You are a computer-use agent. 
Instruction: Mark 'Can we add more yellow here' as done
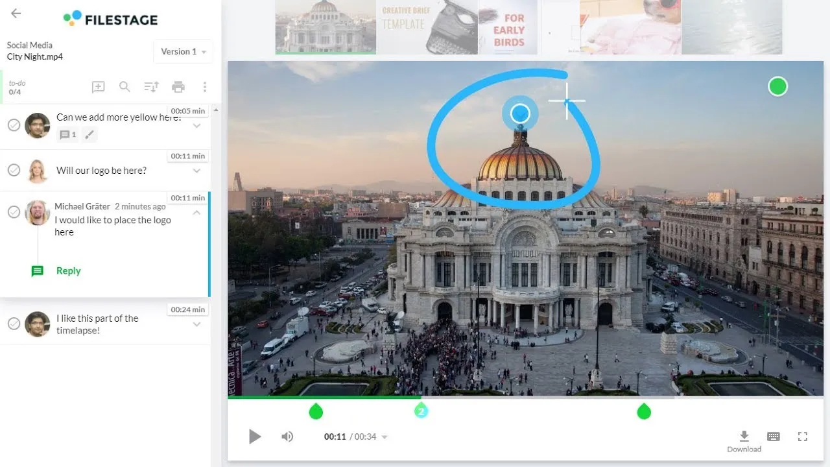pos(14,125)
